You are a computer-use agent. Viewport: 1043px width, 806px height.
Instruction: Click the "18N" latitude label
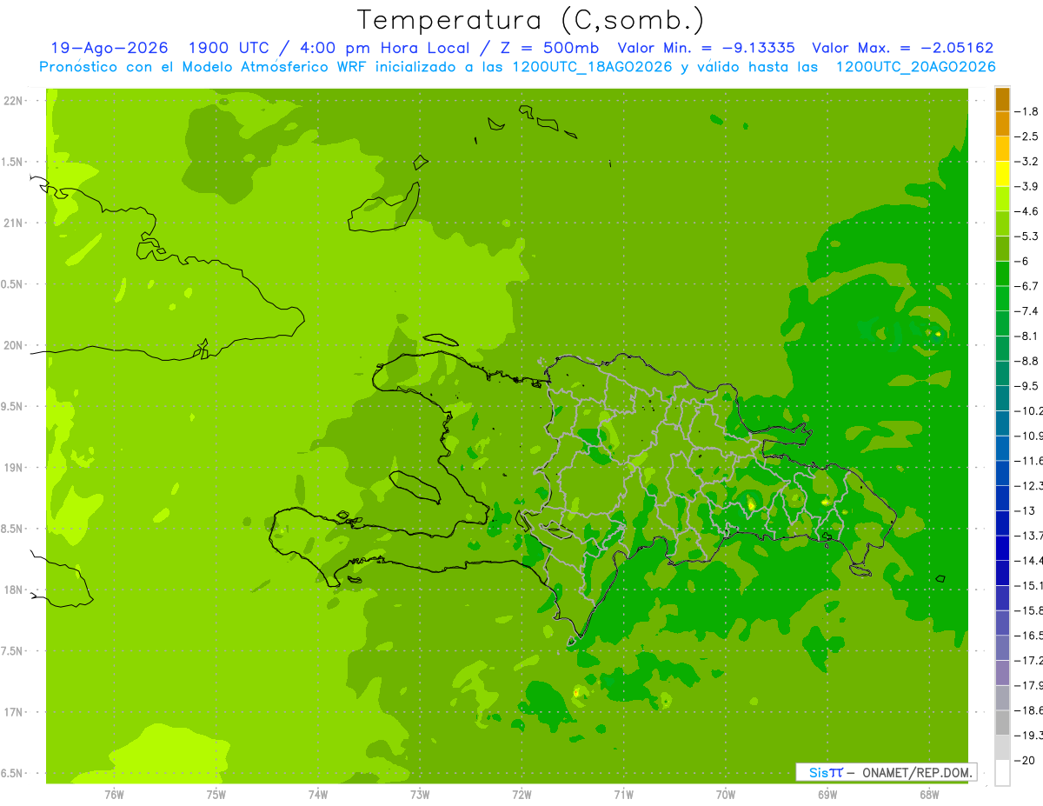[14, 590]
